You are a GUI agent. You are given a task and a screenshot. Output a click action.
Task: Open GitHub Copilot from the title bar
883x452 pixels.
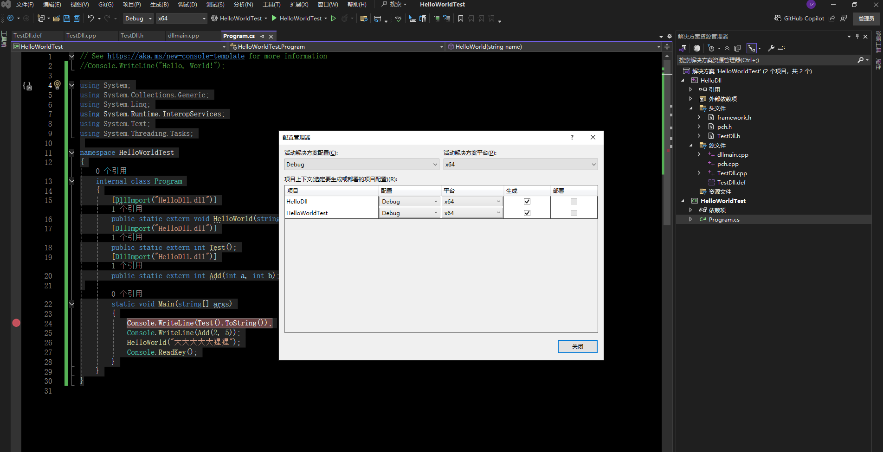pyautogui.click(x=799, y=19)
